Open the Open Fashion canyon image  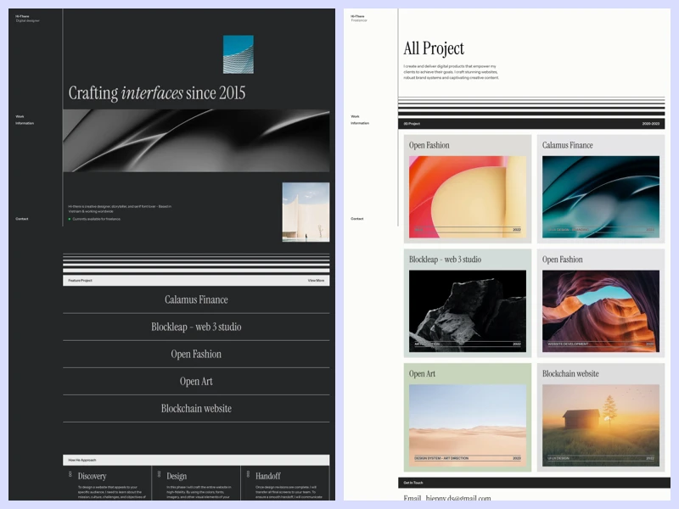coord(601,311)
